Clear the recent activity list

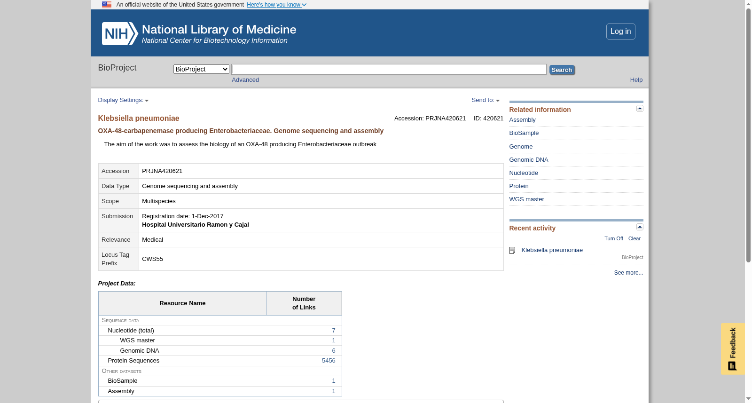tap(634, 239)
